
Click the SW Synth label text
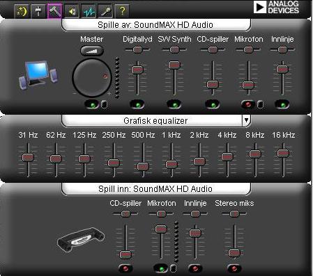(174, 39)
